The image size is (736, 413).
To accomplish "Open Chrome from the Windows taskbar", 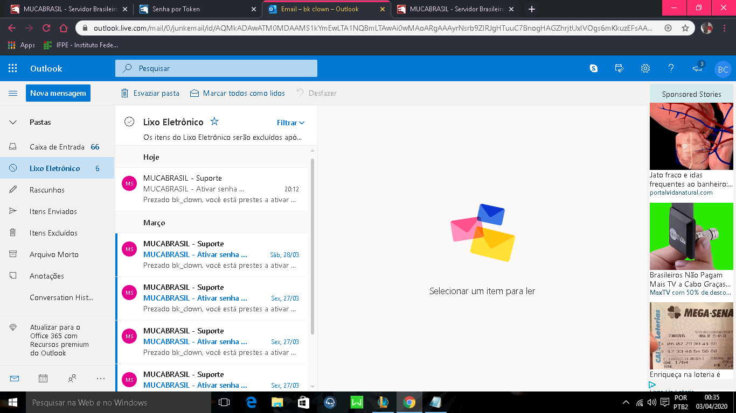I will [409, 402].
